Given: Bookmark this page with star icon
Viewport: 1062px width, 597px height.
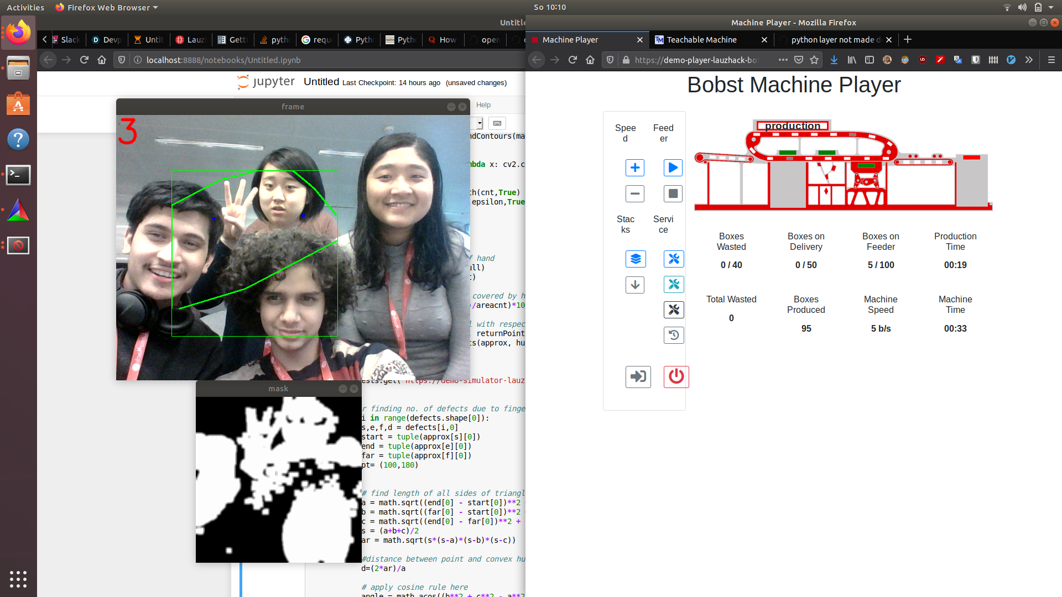Looking at the screenshot, I should point(814,60).
